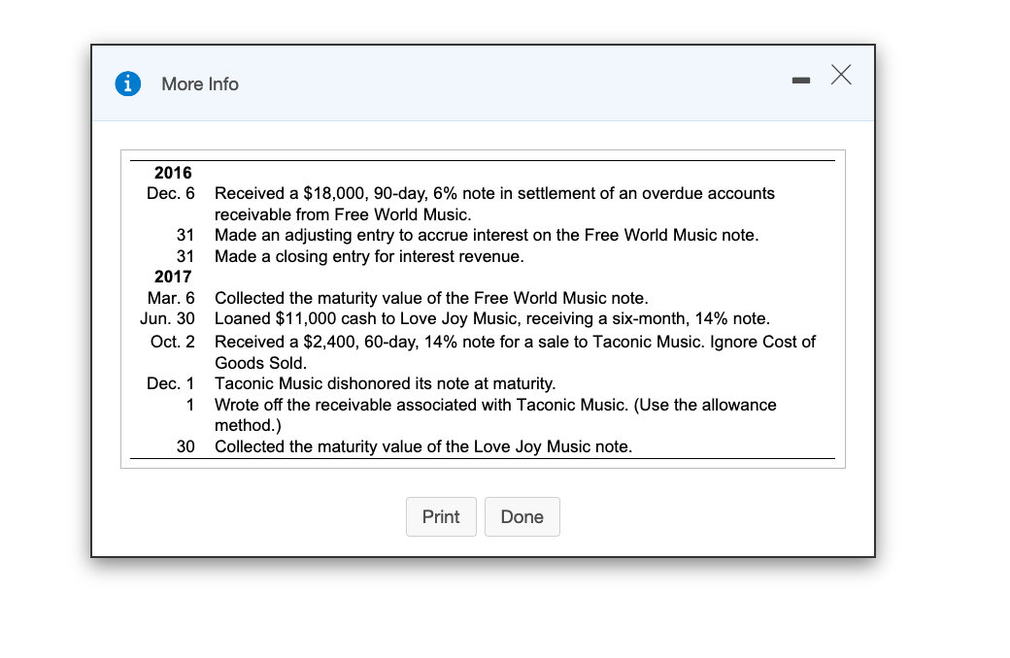Click the bold '2017' year heading

pos(173,277)
